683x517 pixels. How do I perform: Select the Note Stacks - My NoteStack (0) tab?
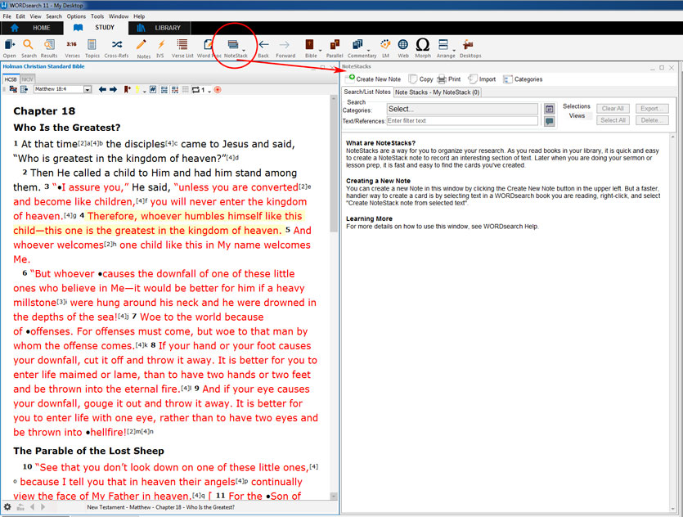(x=437, y=92)
